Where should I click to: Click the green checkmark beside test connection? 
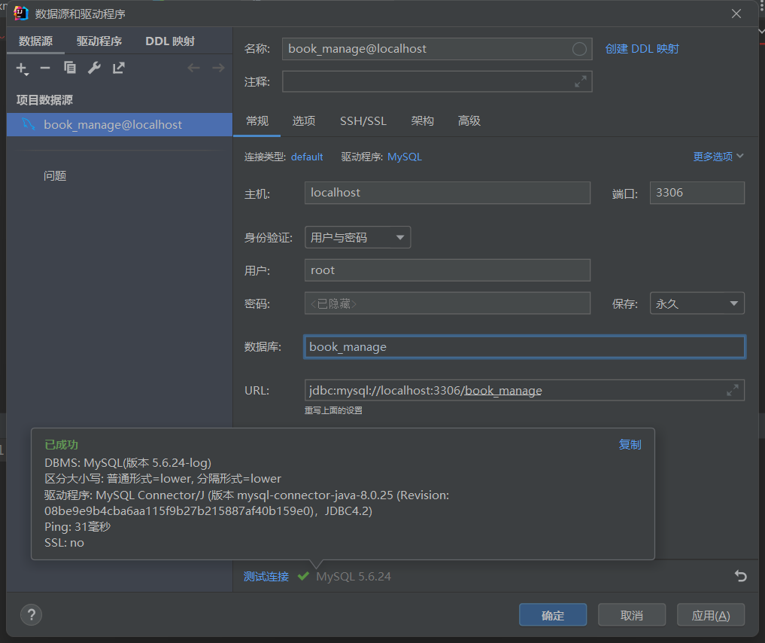[x=303, y=576]
